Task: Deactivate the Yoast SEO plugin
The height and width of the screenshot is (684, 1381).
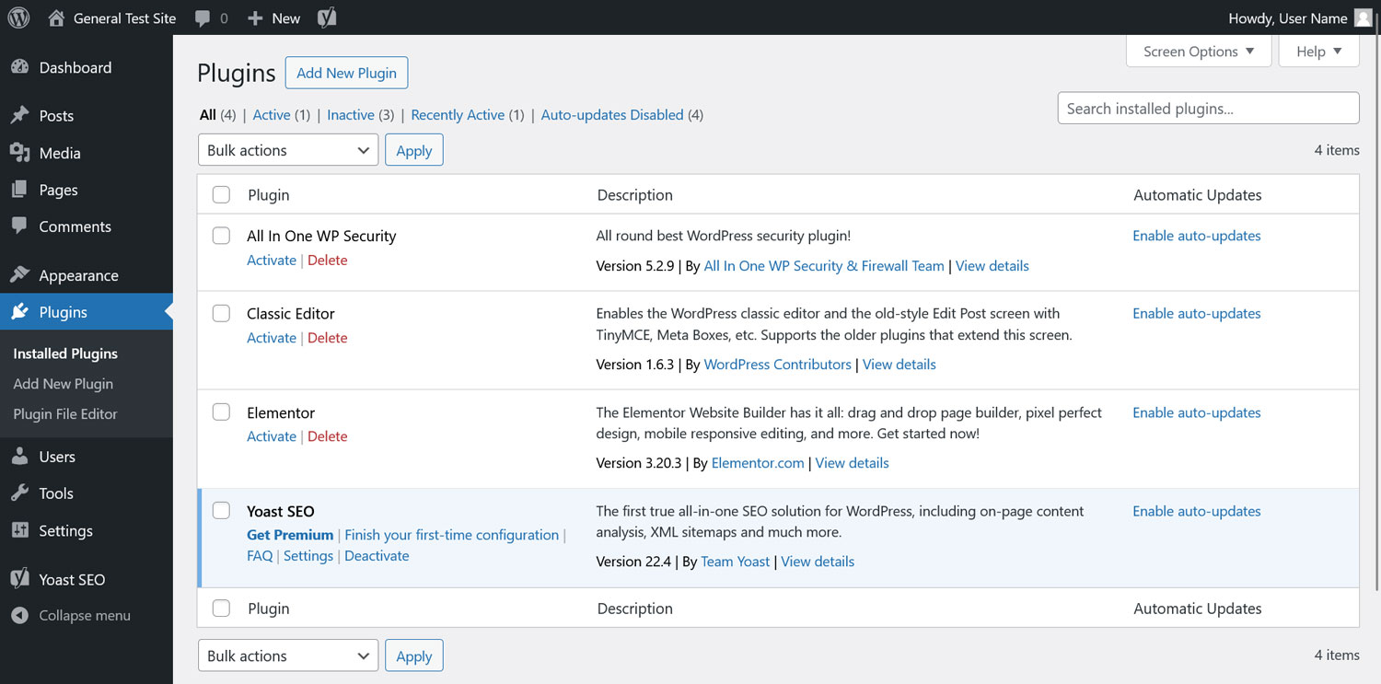Action: (x=377, y=556)
